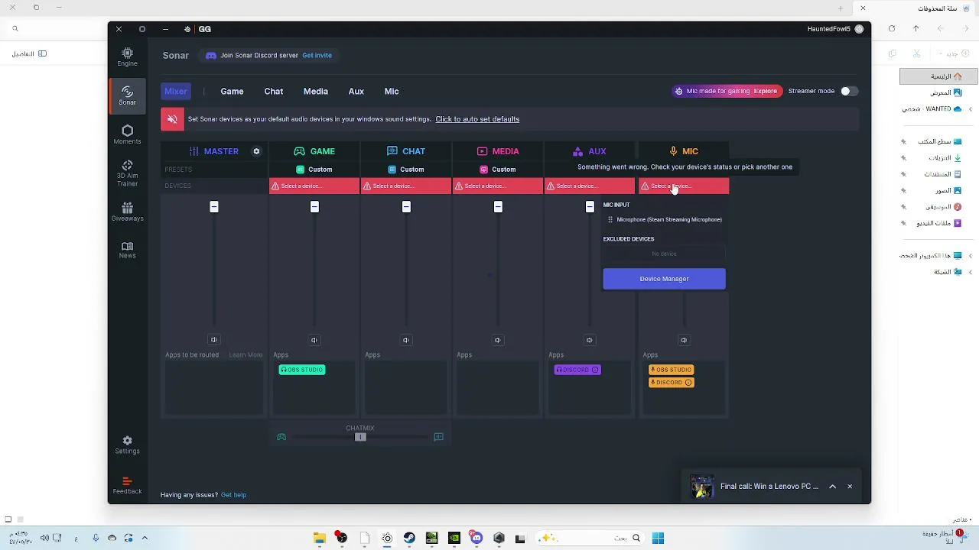The height and width of the screenshot is (550, 979).
Task: Click the HauntedFowl5 profile avatar
Action: tap(859, 29)
